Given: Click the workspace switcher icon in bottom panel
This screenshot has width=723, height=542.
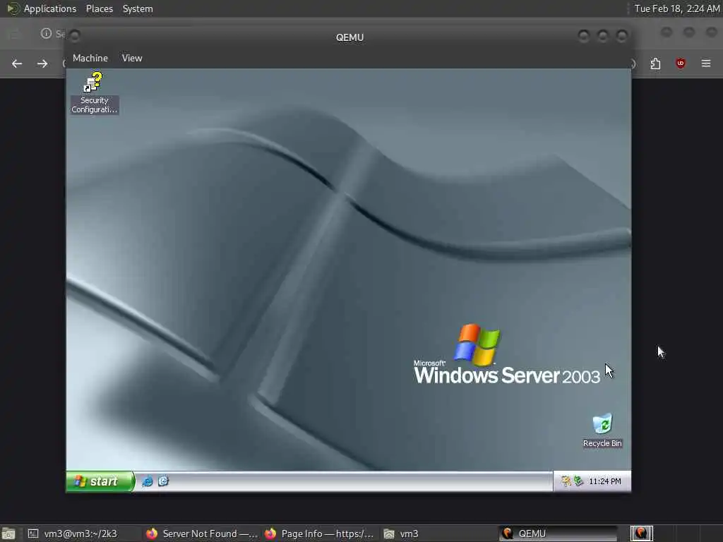Looking at the screenshot, I should (x=641, y=534).
